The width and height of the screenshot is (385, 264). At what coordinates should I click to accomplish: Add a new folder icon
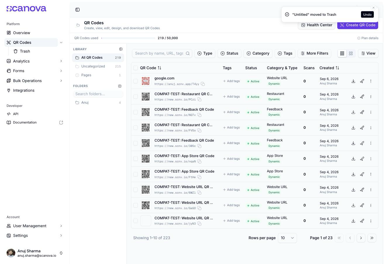pos(120,86)
